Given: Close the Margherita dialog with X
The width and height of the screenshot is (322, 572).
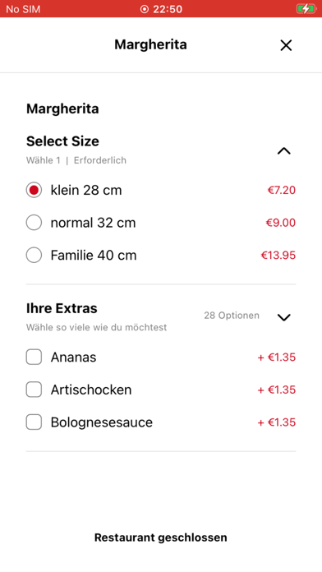Looking at the screenshot, I should [286, 45].
